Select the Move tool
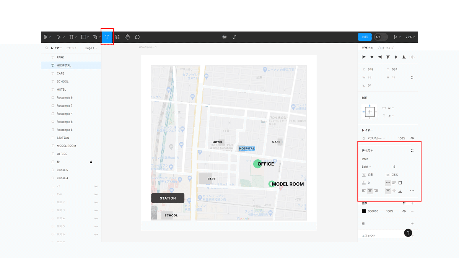The height and width of the screenshot is (258, 459). (x=59, y=37)
